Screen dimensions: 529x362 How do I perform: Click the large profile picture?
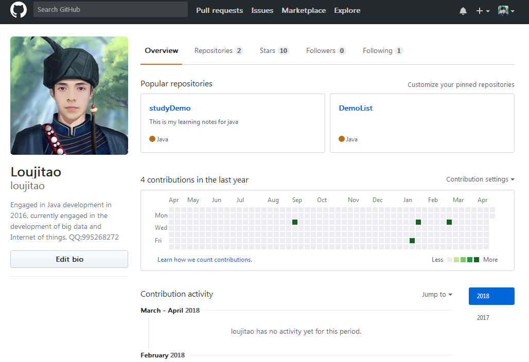coord(69,96)
